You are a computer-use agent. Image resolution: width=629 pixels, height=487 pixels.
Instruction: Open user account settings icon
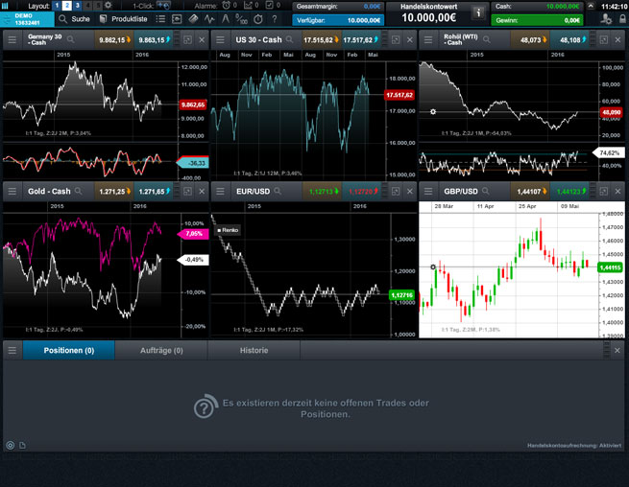[606, 19]
